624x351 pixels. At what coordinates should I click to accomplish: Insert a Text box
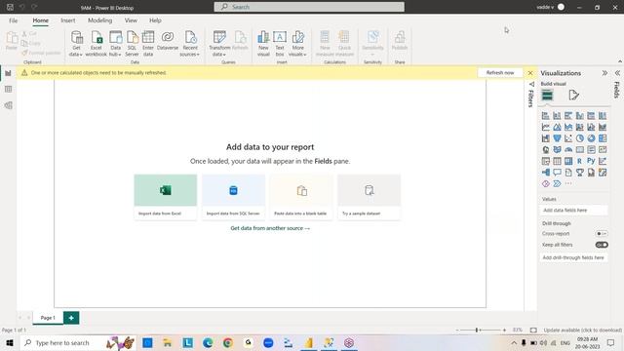pos(280,44)
